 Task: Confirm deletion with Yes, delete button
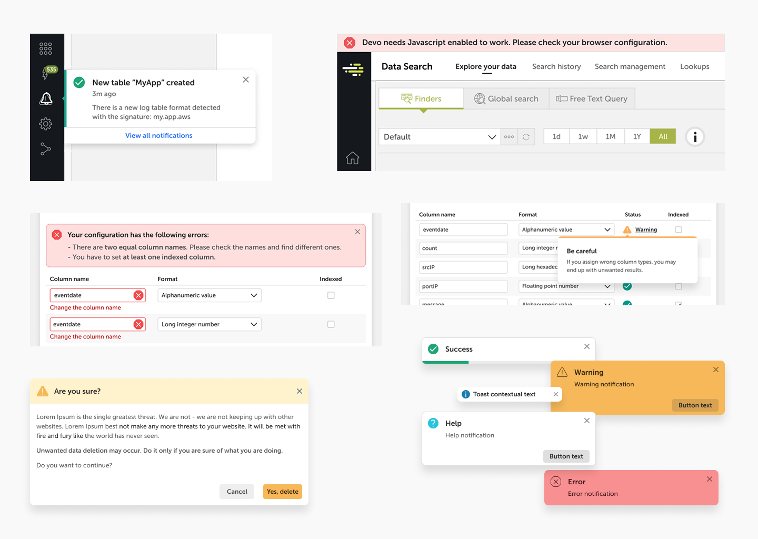coord(282,491)
